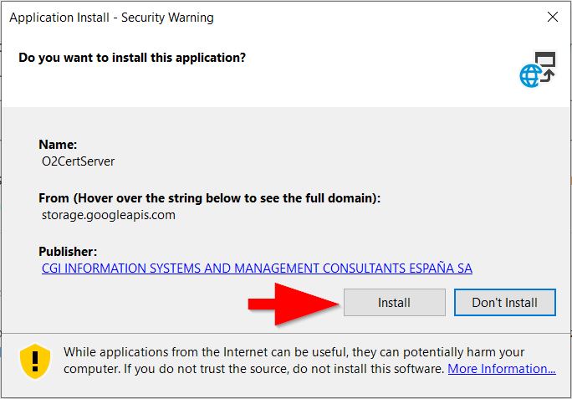Close the Security Warning dialog with X
Viewport: 572px width, 399px height.
click(x=553, y=17)
